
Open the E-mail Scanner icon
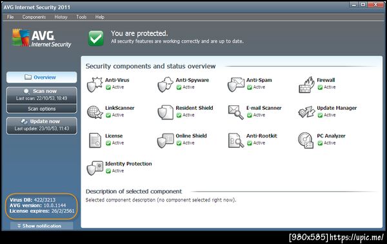pos(235,112)
